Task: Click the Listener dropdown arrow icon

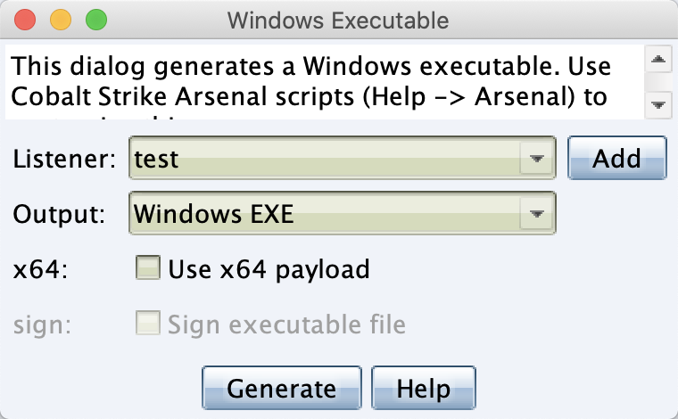Action: point(536,160)
